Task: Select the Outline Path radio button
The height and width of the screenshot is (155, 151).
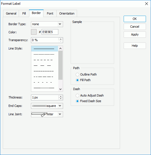Action: [77, 74]
